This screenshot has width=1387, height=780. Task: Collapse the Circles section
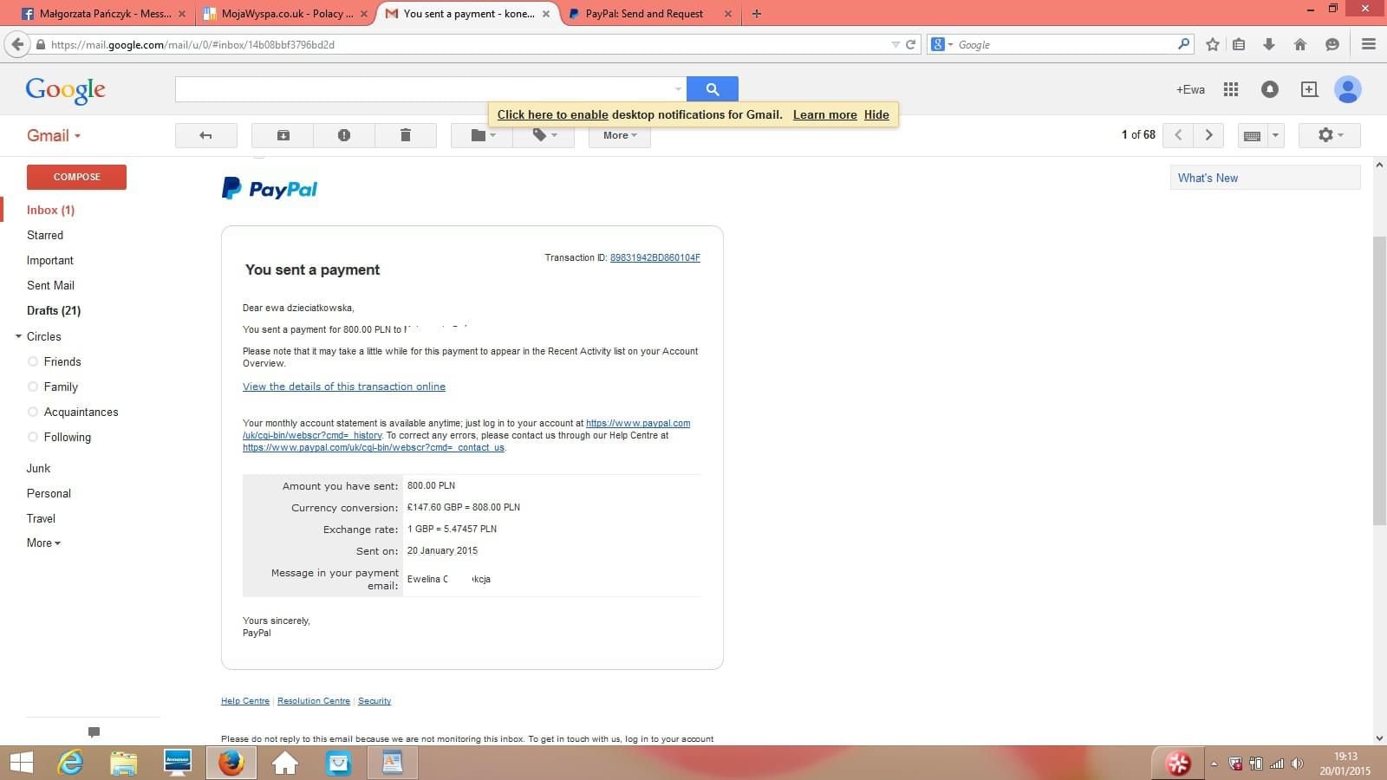click(18, 336)
